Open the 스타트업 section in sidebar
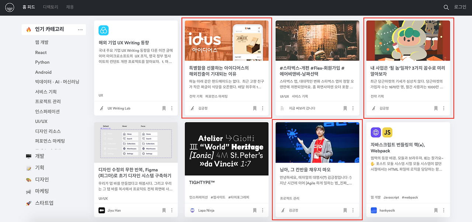The width and height of the screenshot is (472, 222). click(44, 203)
